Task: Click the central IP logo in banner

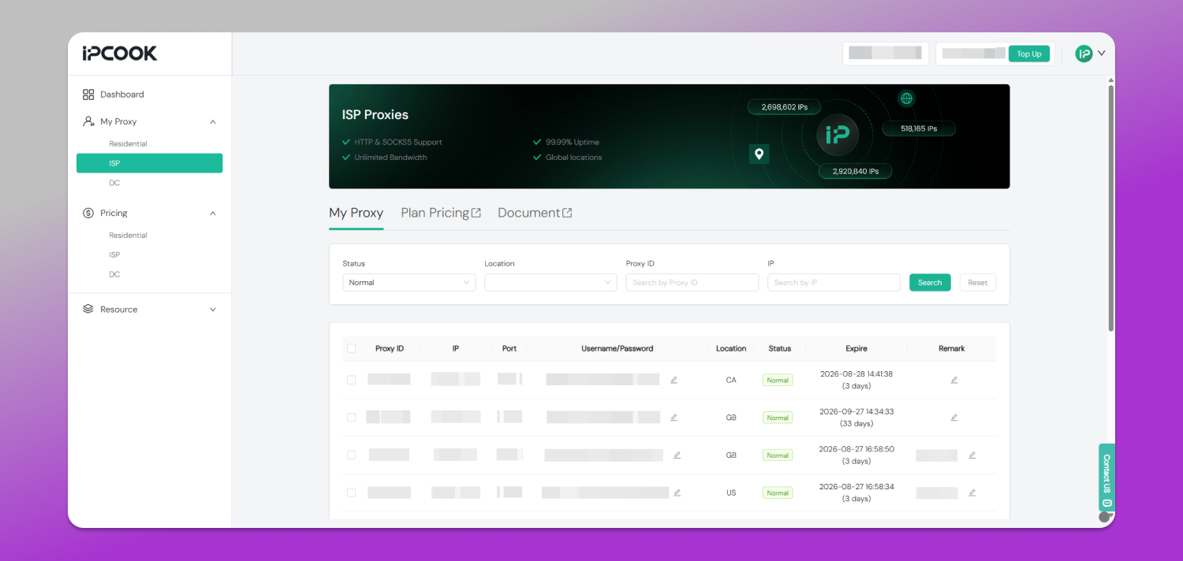Action: pyautogui.click(x=838, y=136)
